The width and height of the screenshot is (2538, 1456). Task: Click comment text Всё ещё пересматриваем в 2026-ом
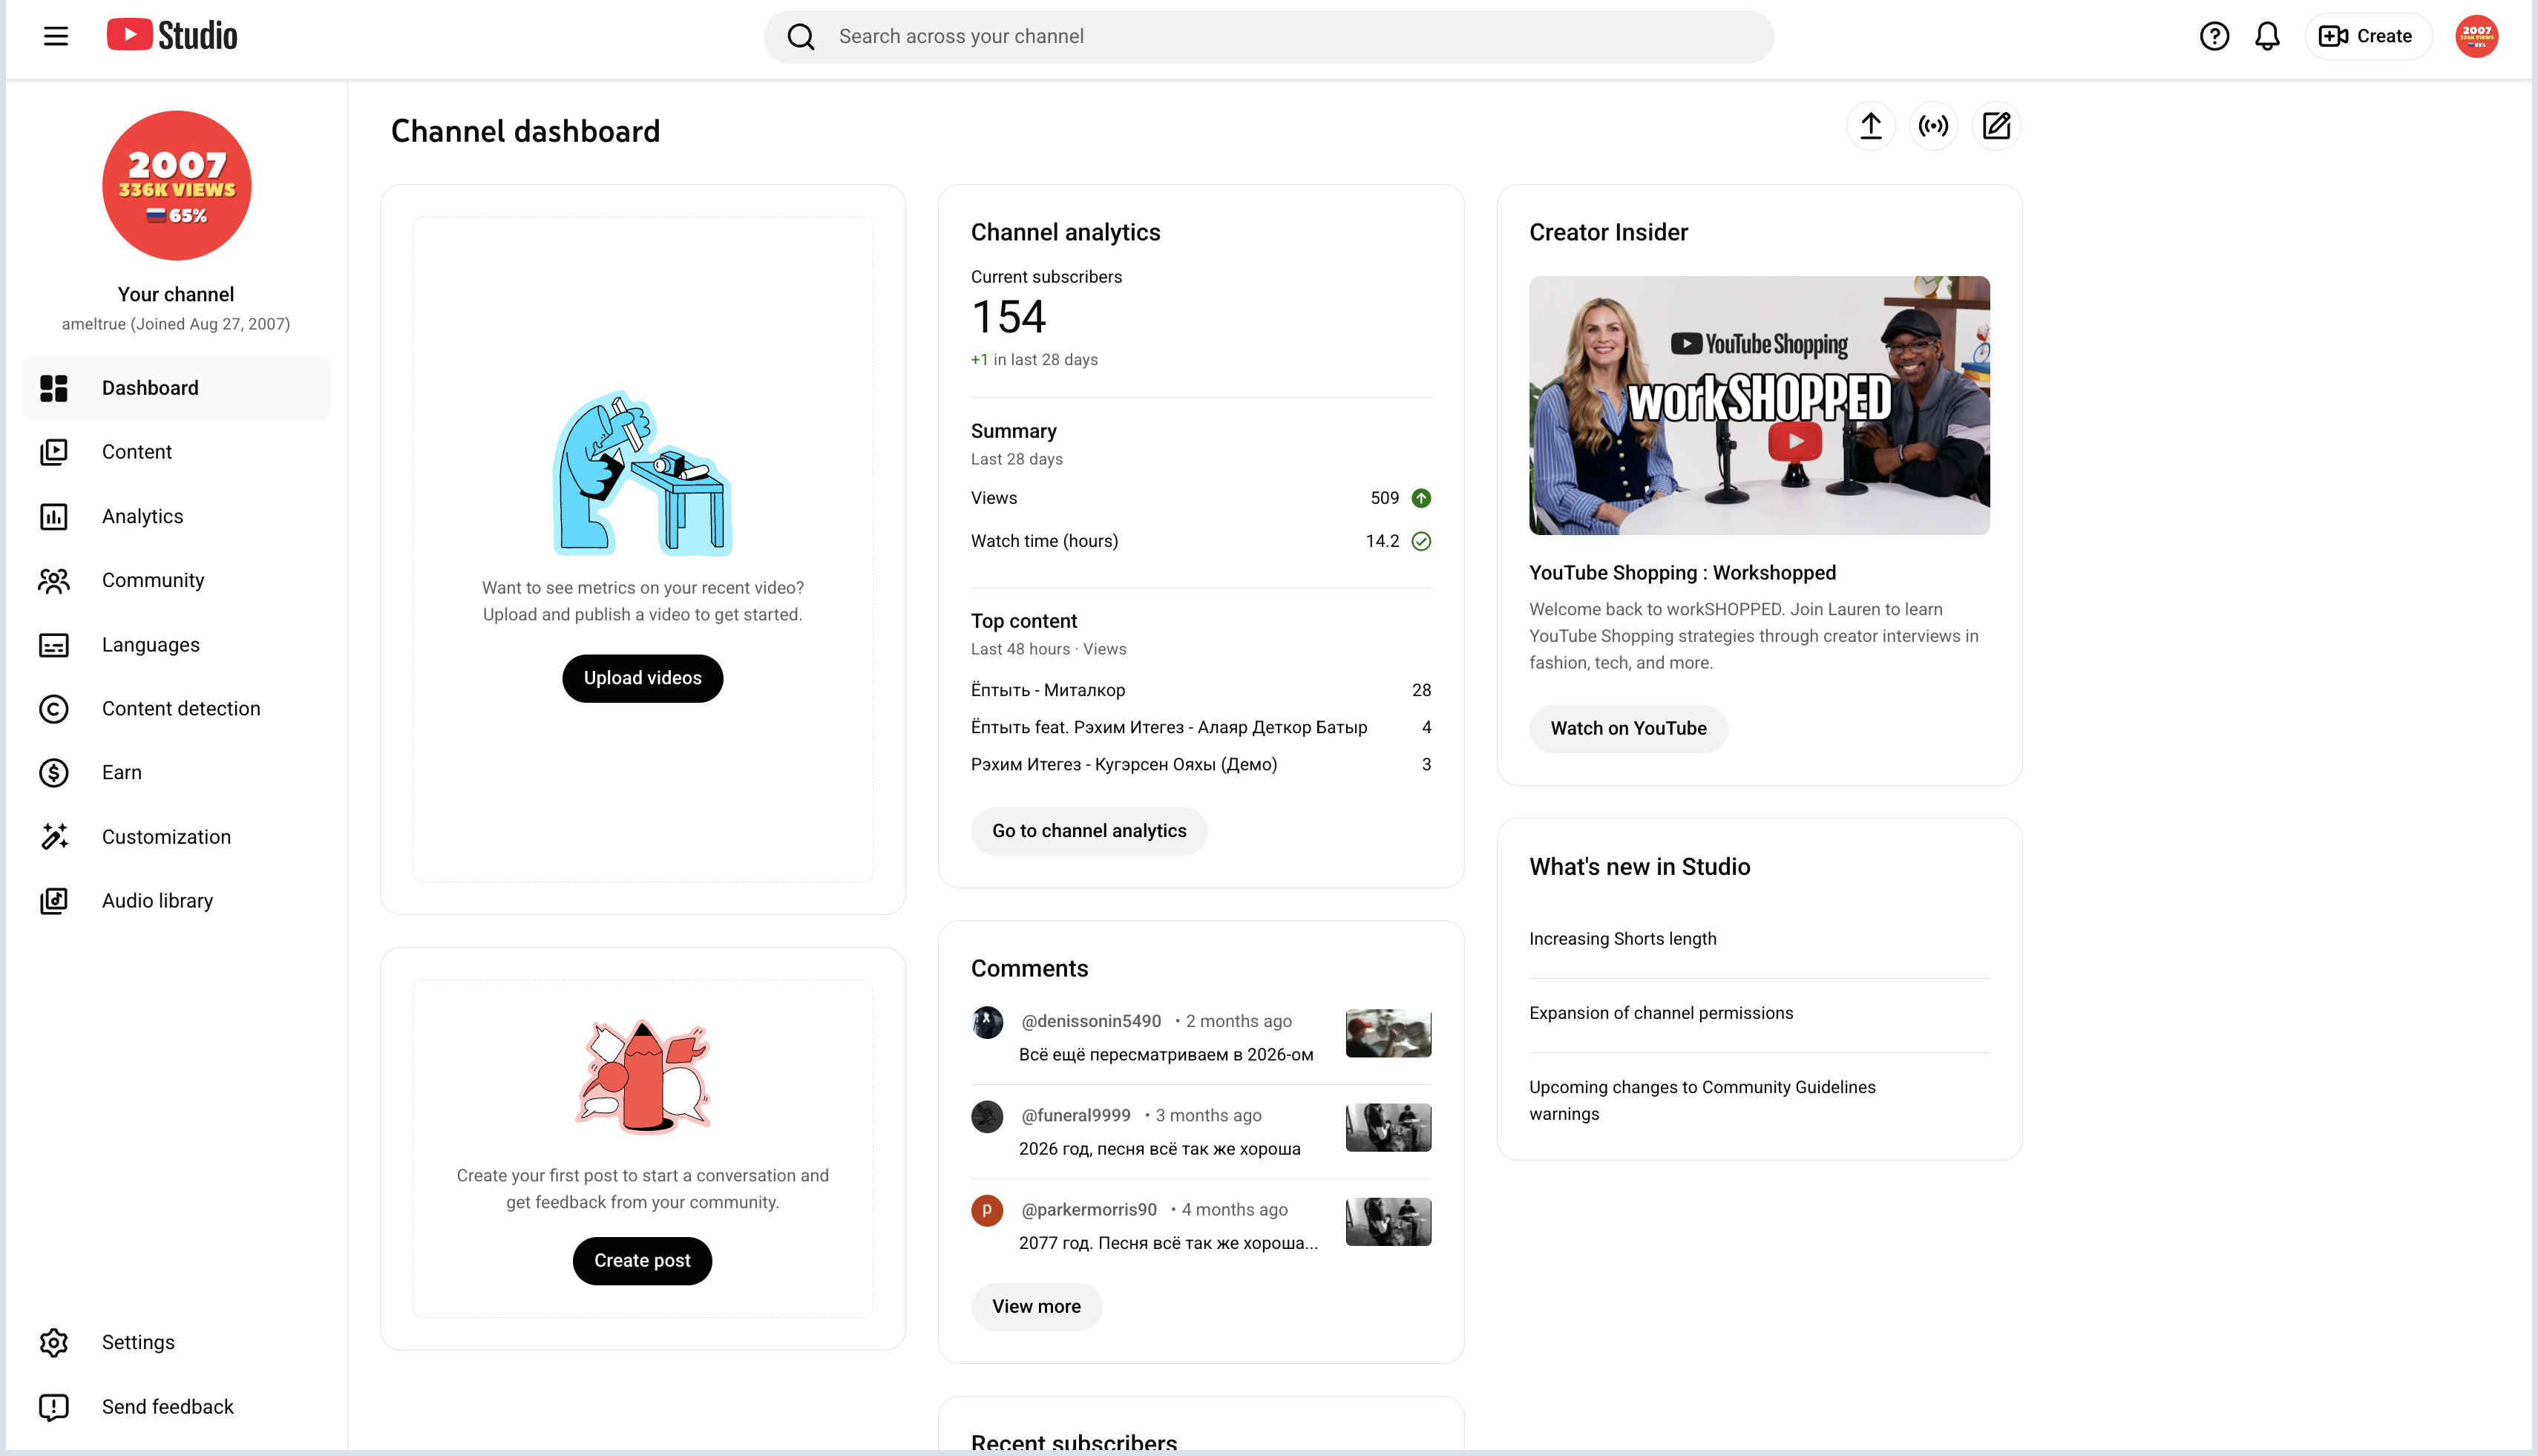pyautogui.click(x=1166, y=1055)
